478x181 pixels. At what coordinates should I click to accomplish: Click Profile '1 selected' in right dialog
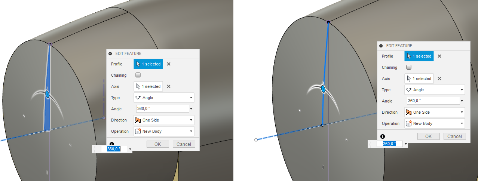(x=419, y=56)
